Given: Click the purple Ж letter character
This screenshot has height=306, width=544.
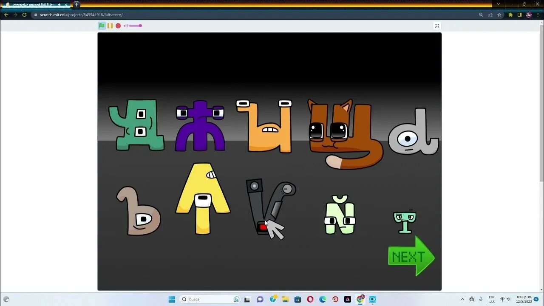Looking at the screenshot, I should (200, 126).
